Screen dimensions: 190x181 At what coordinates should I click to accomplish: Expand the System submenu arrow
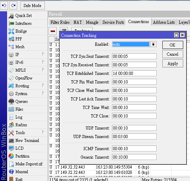point(43,93)
